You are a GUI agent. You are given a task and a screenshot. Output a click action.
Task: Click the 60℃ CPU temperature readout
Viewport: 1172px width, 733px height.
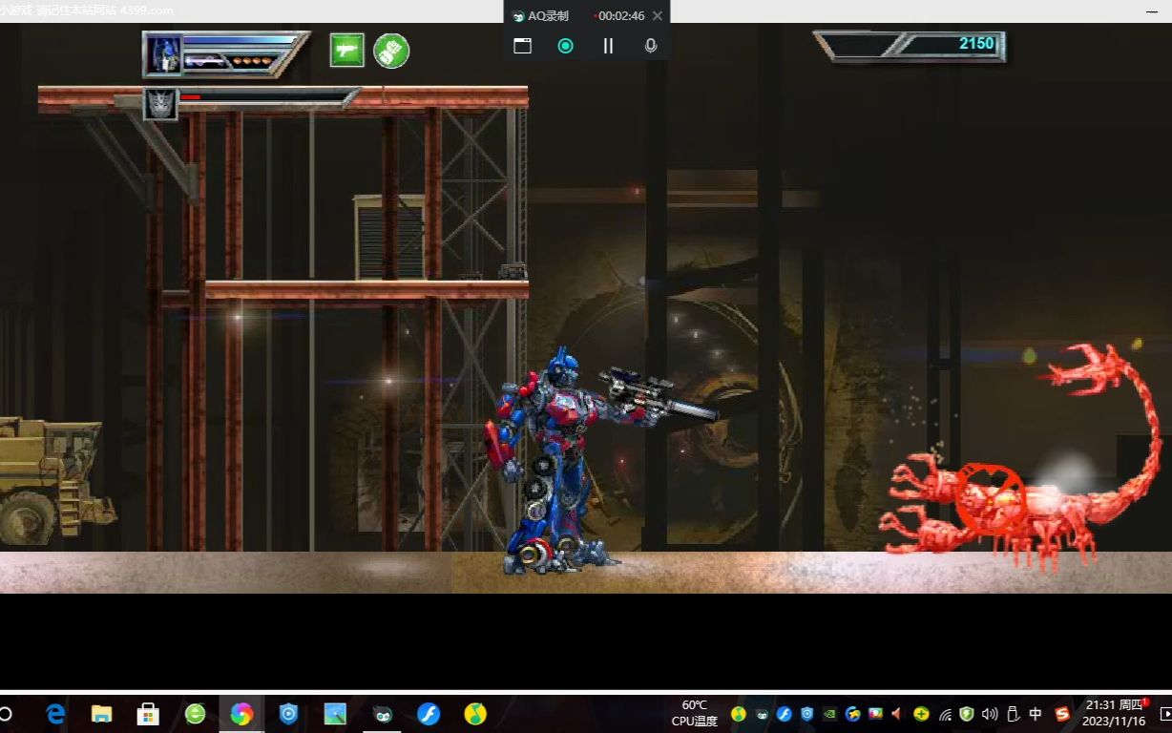tap(694, 713)
